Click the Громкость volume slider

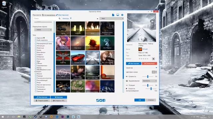coord(148,76)
